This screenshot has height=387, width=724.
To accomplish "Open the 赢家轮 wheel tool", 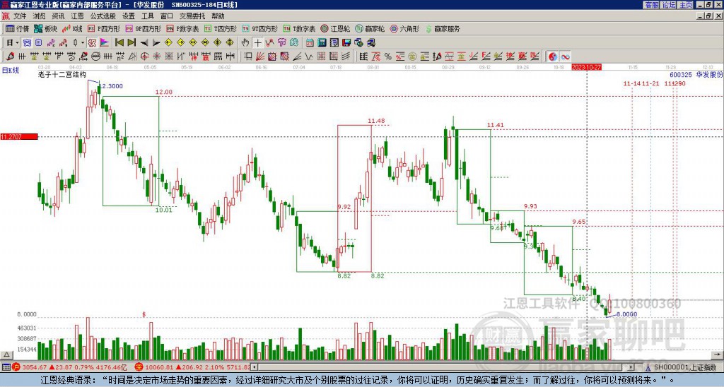I will [x=370, y=28].
